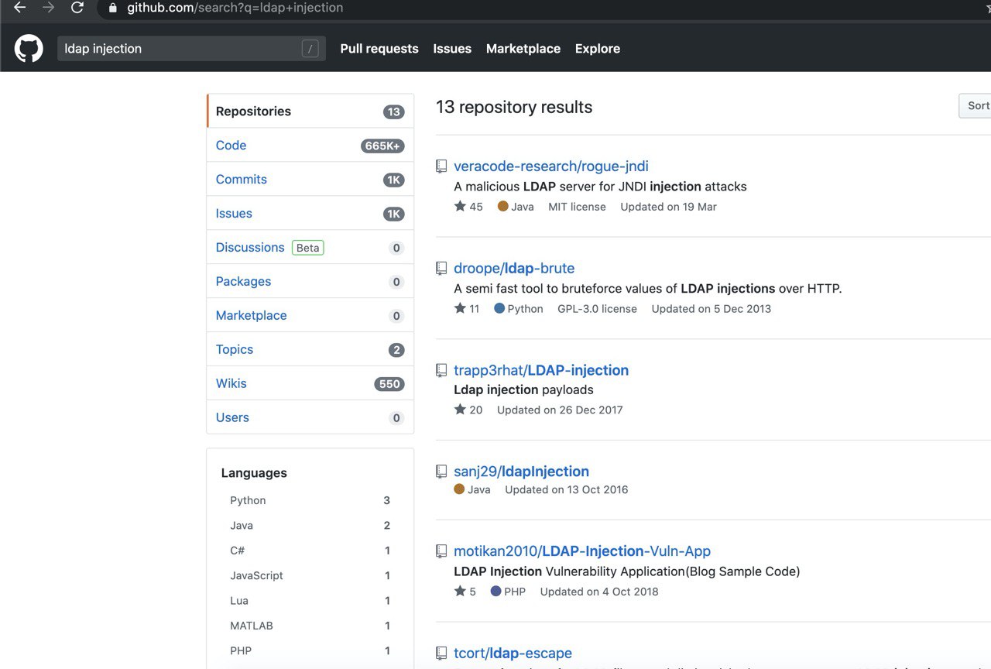
Task: Click 'Updated on 26 Dec 2017' text
Action: point(560,410)
